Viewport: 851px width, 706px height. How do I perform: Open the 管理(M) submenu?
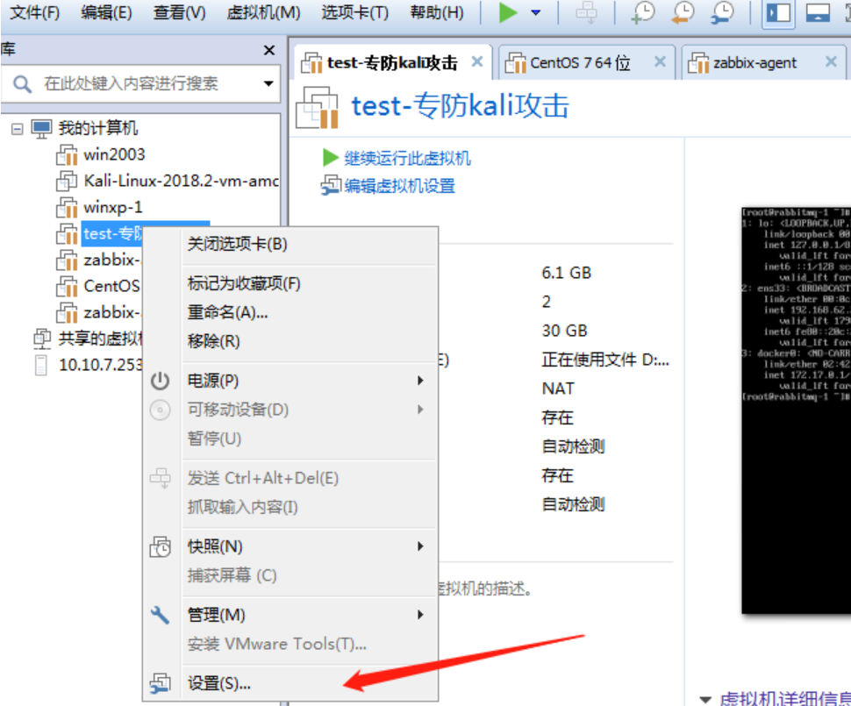click(310, 615)
